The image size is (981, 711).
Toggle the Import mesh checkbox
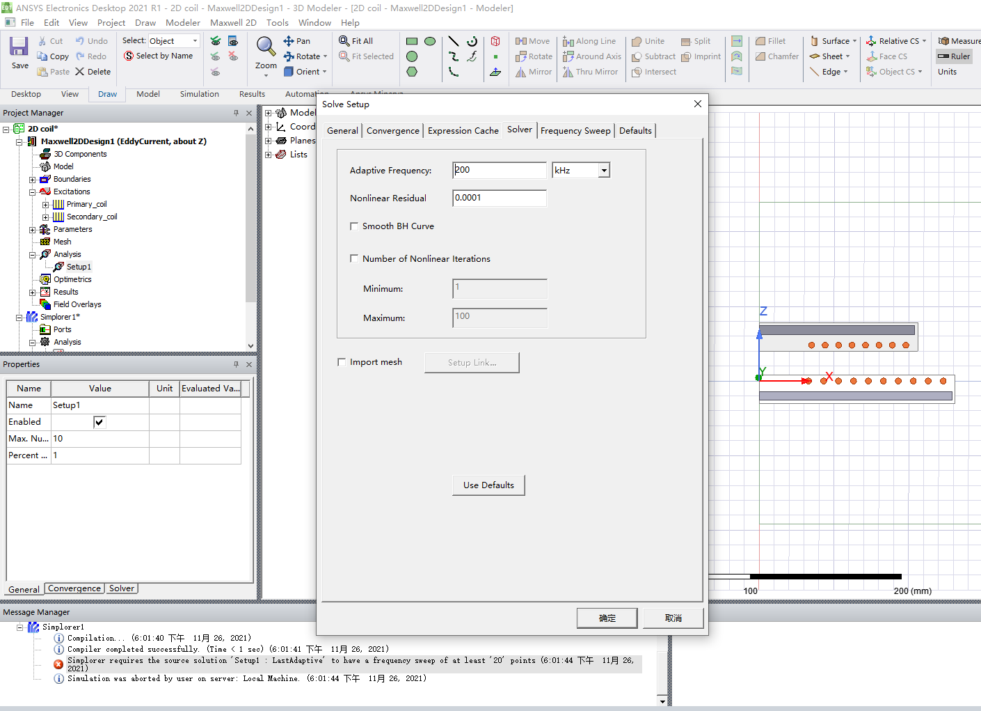click(x=342, y=362)
